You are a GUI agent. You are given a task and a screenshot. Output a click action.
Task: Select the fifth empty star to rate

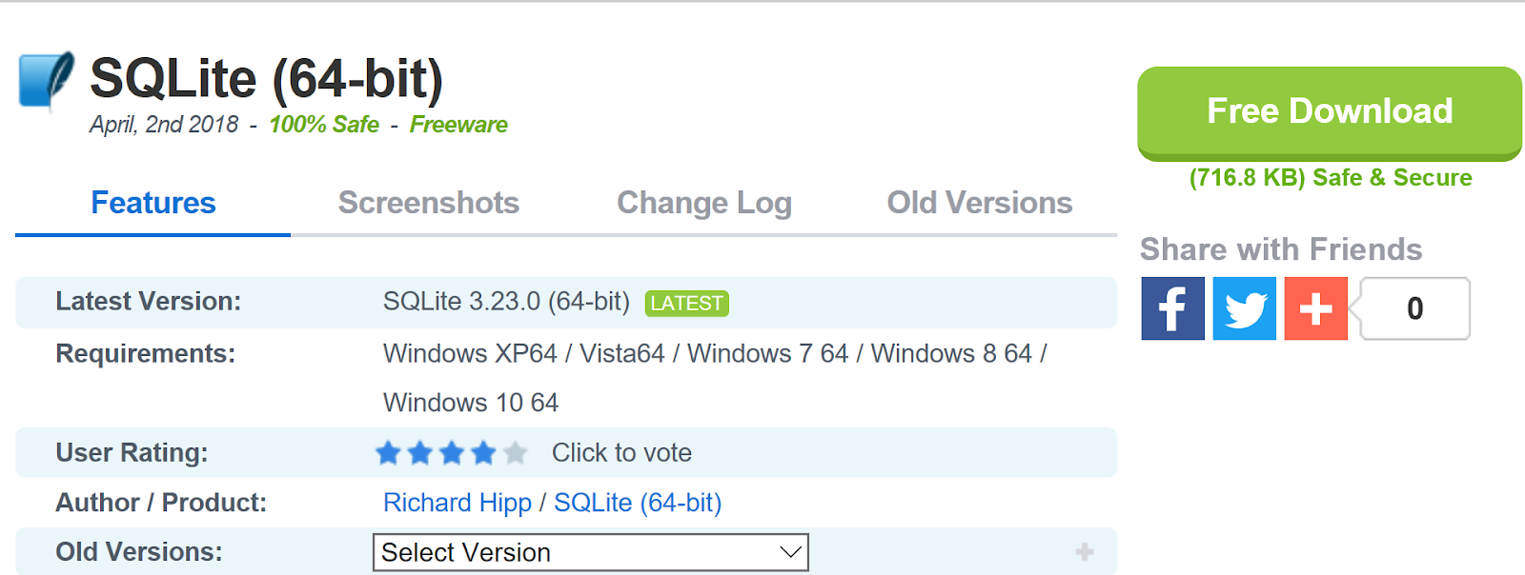tap(516, 453)
